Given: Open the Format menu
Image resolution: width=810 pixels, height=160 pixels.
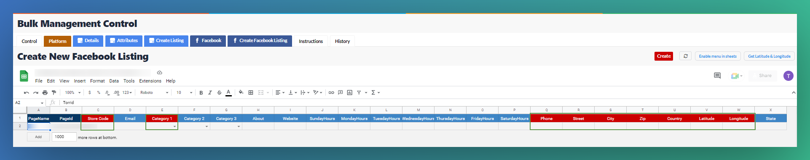Looking at the screenshot, I should [x=97, y=81].
